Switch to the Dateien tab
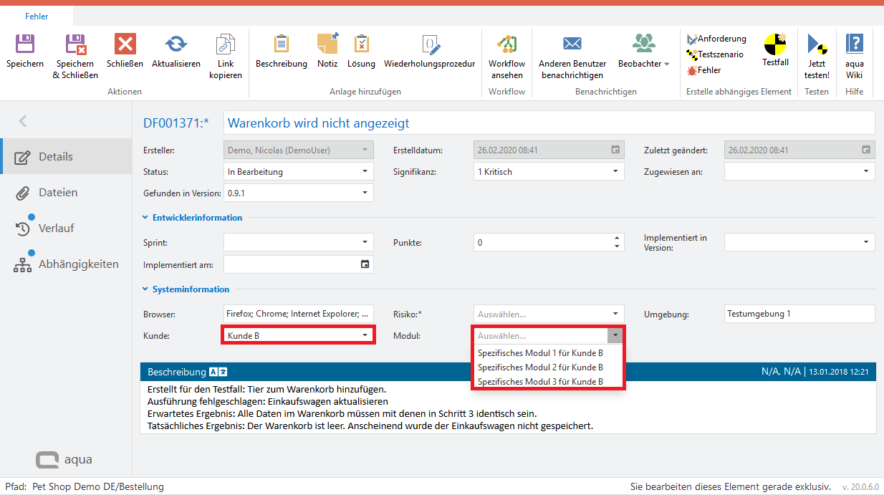 click(x=57, y=193)
